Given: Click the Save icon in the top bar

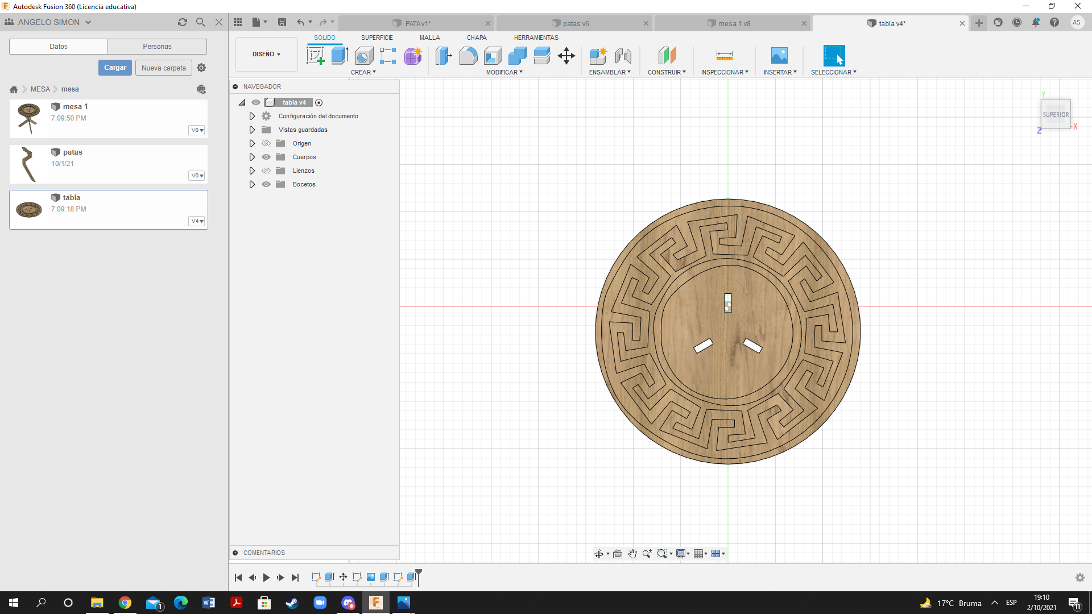Looking at the screenshot, I should click(282, 22).
